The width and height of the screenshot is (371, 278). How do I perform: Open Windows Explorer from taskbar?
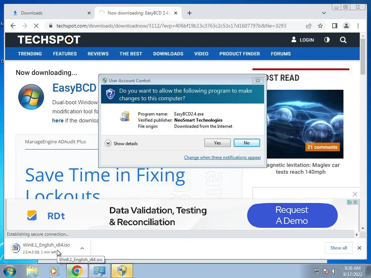(32, 271)
